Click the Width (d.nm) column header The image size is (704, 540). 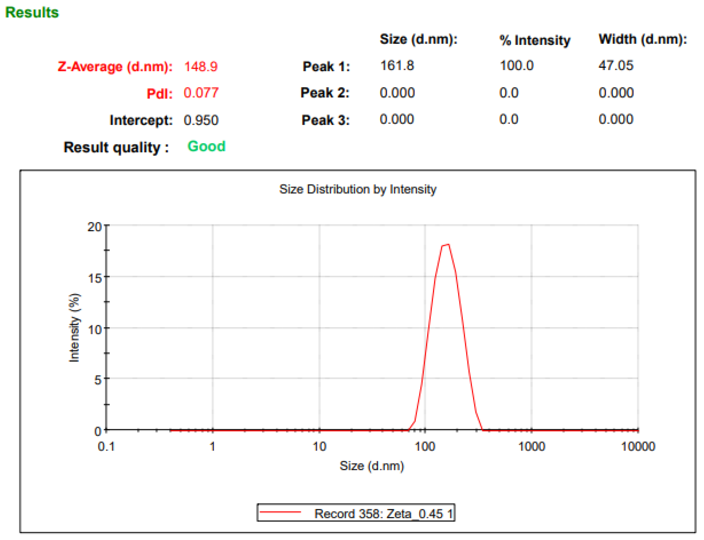coord(642,39)
